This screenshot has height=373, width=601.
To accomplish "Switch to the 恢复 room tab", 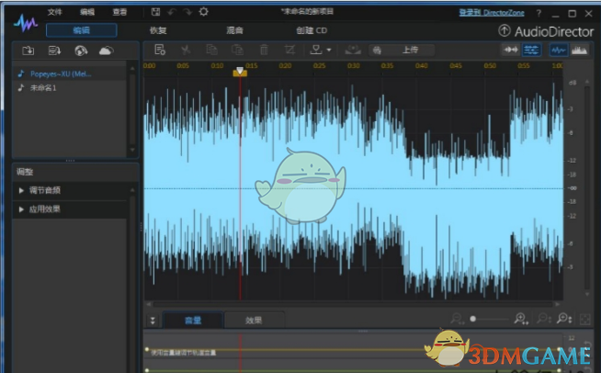I will (158, 30).
